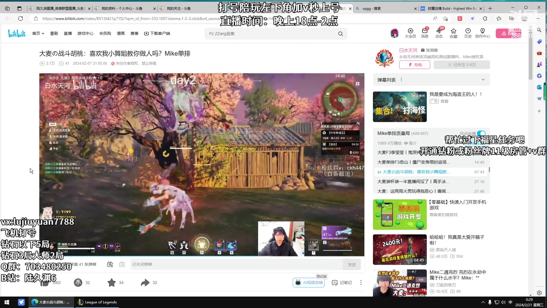Screen dimensions: 547x308
Task: Open the 赛事 nav item
Action: pyautogui.click(x=134, y=33)
